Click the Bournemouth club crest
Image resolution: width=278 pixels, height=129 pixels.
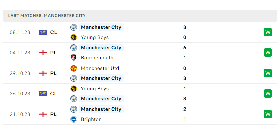click(74, 58)
